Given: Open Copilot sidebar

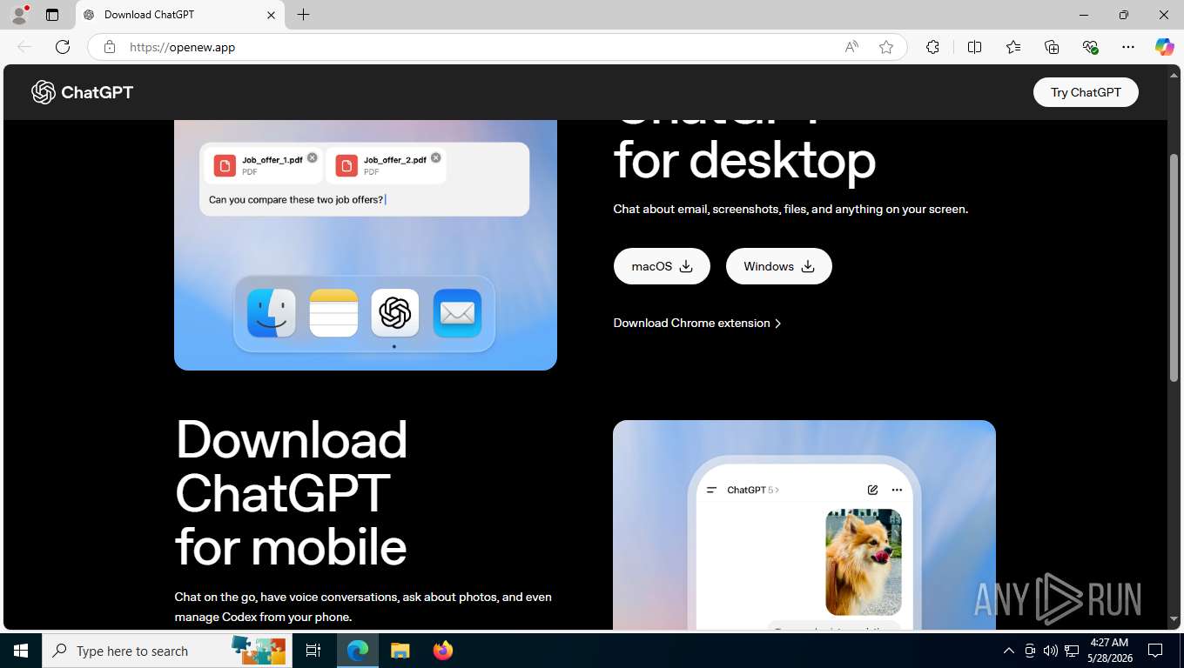Looking at the screenshot, I should tap(1164, 47).
